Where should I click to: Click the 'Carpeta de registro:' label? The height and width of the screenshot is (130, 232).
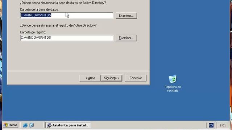point(33,32)
